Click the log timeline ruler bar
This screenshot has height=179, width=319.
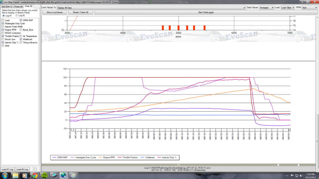179,165
